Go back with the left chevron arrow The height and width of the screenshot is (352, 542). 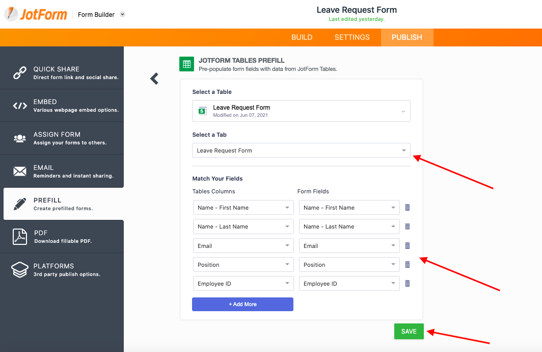pyautogui.click(x=154, y=79)
